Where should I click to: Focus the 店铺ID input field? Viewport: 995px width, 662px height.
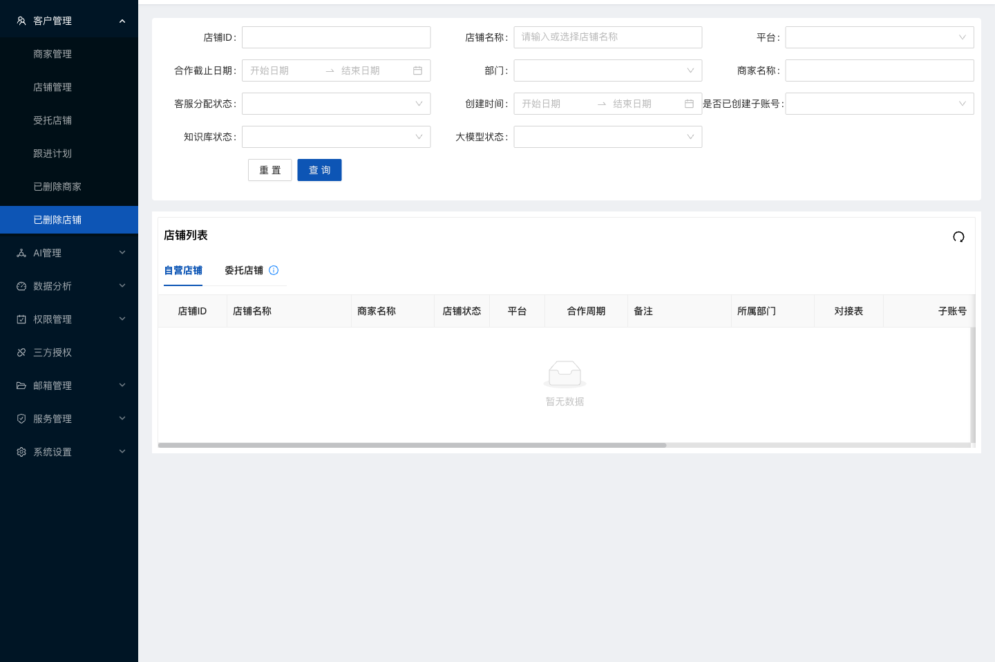click(337, 37)
